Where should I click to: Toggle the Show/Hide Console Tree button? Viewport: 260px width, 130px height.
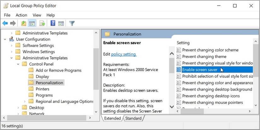(x=32, y=23)
